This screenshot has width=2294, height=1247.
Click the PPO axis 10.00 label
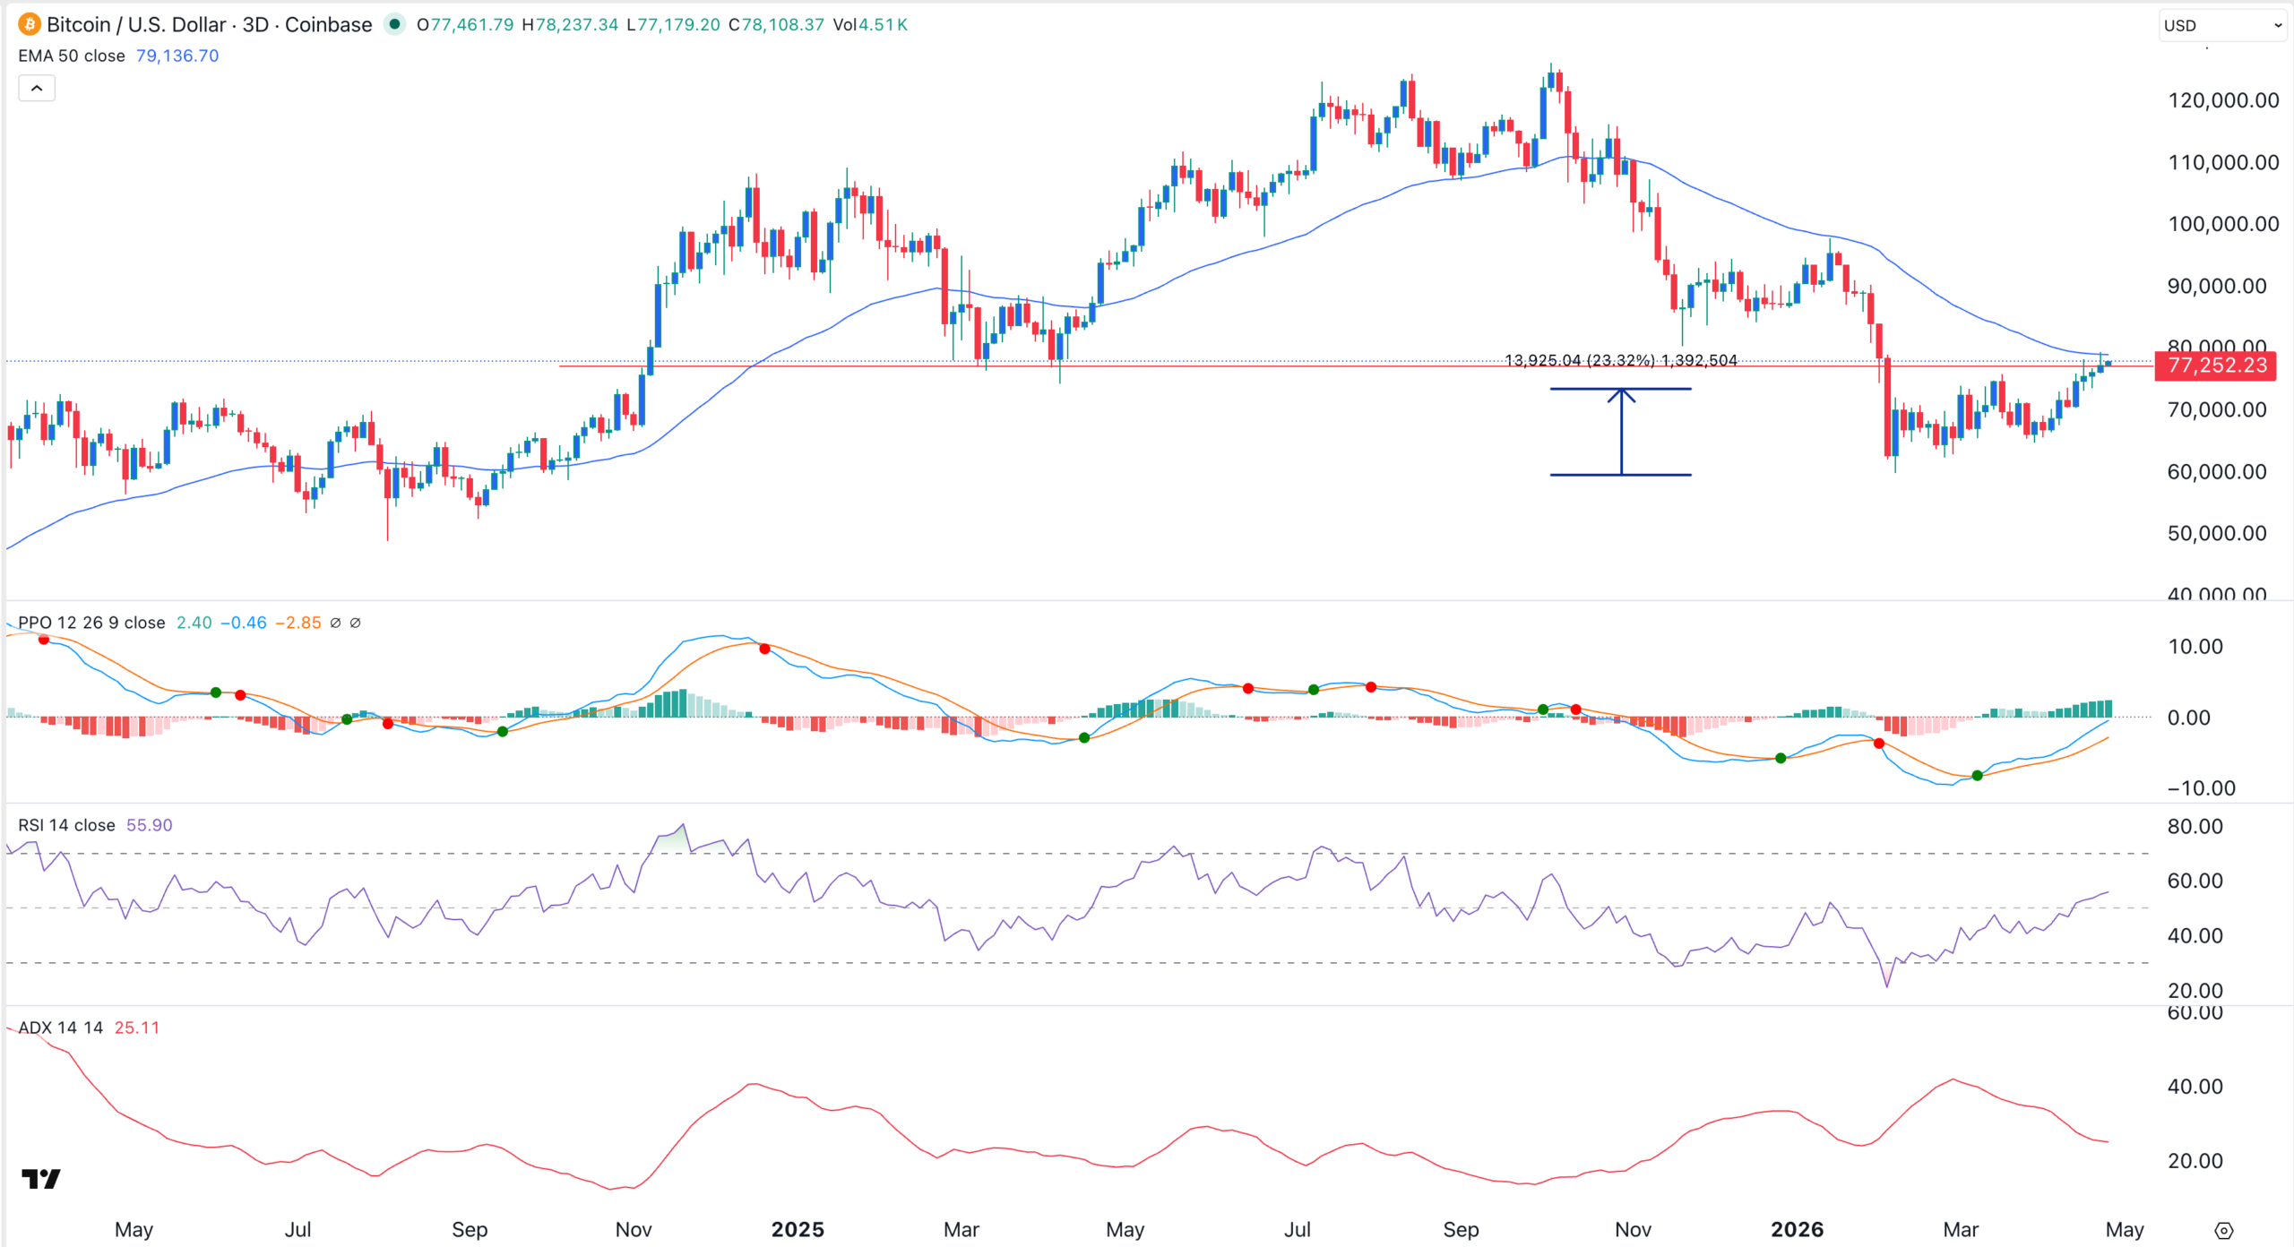click(2195, 647)
